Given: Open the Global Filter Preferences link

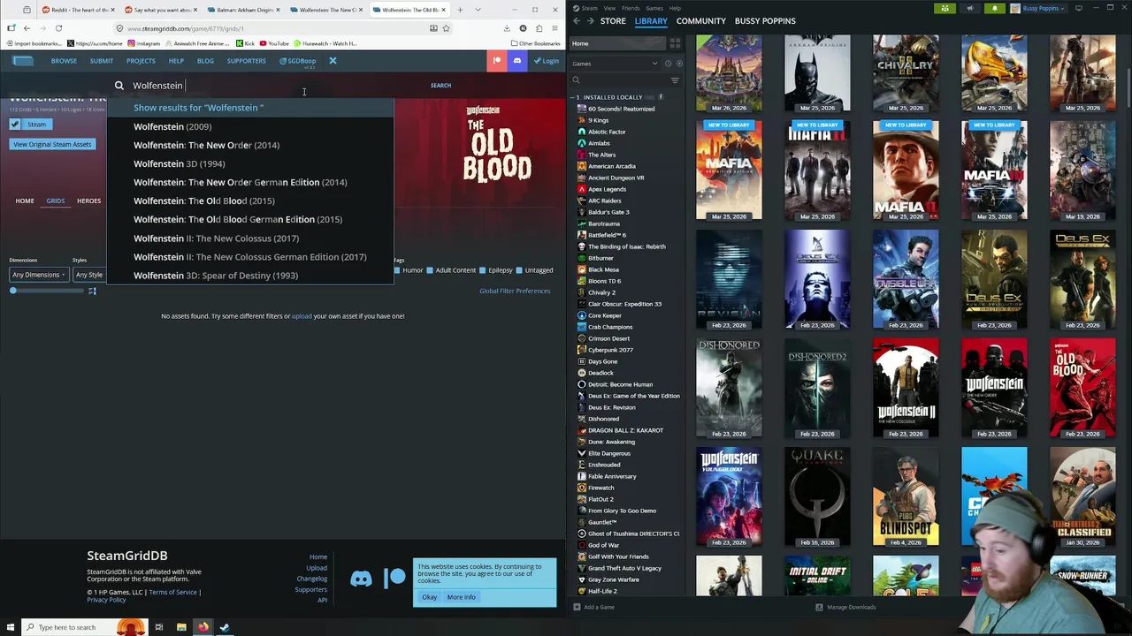Looking at the screenshot, I should [515, 291].
